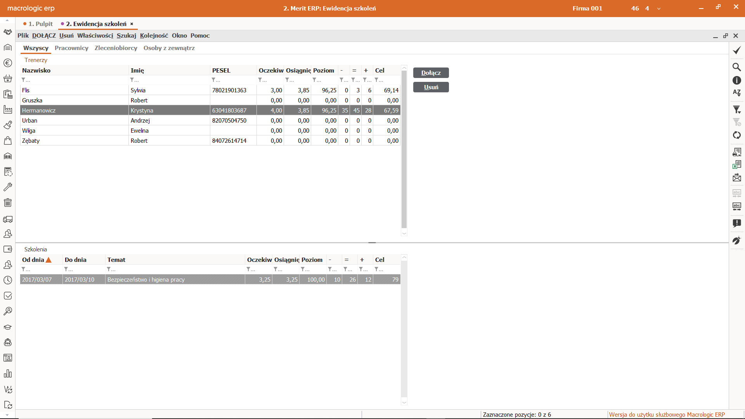Switch to the Pracownicy tab
745x419 pixels.
(x=71, y=48)
